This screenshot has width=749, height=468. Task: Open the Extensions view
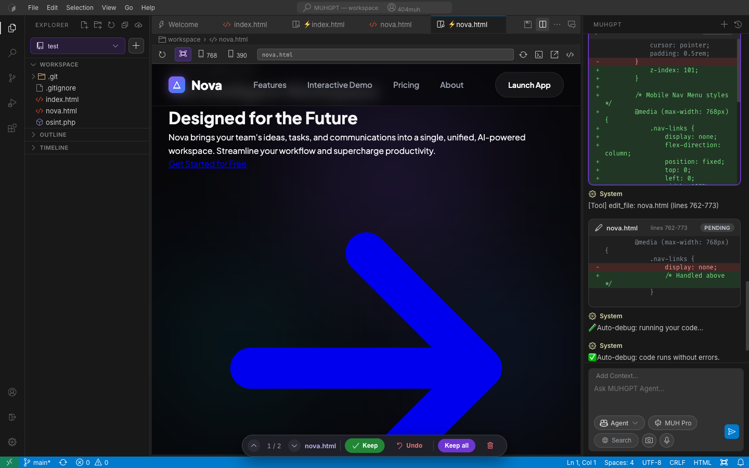pos(12,128)
